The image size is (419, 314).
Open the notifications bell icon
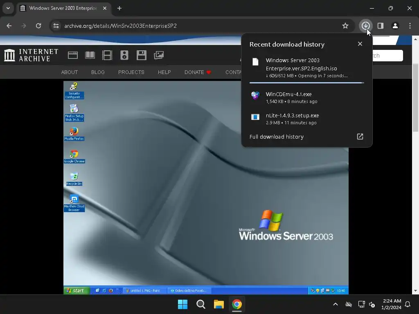point(408,304)
